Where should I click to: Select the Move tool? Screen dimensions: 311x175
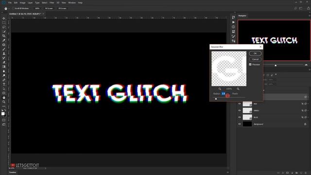point(4,18)
